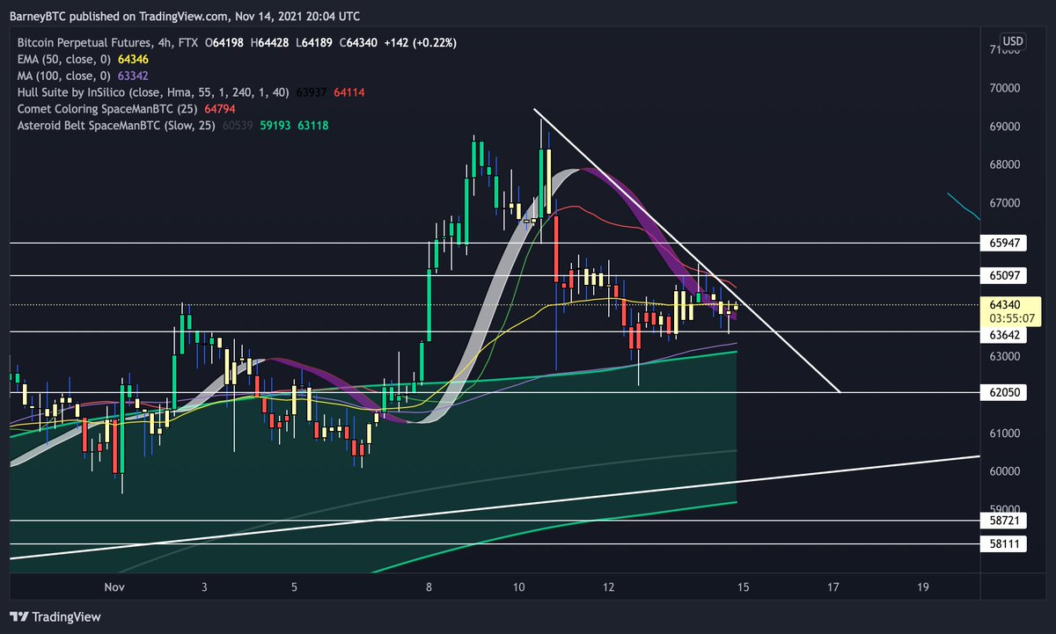Image resolution: width=1056 pixels, height=634 pixels.
Task: Click the 63000 price axis tick
Action: point(1004,356)
